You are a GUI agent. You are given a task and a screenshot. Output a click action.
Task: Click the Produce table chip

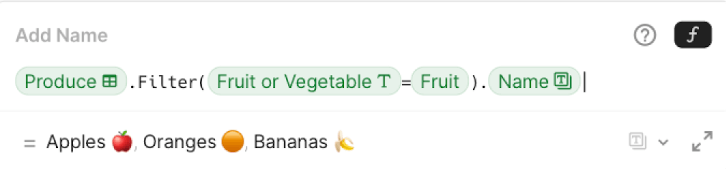tap(71, 81)
